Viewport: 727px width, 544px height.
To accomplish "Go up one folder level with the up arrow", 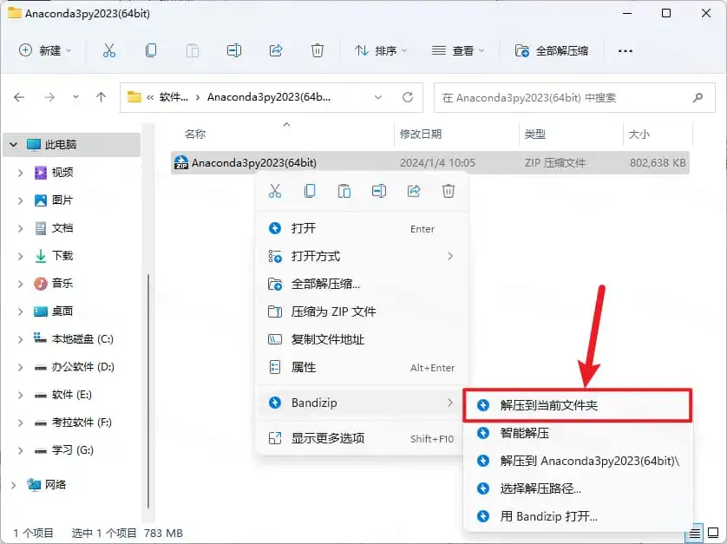I will (x=102, y=97).
